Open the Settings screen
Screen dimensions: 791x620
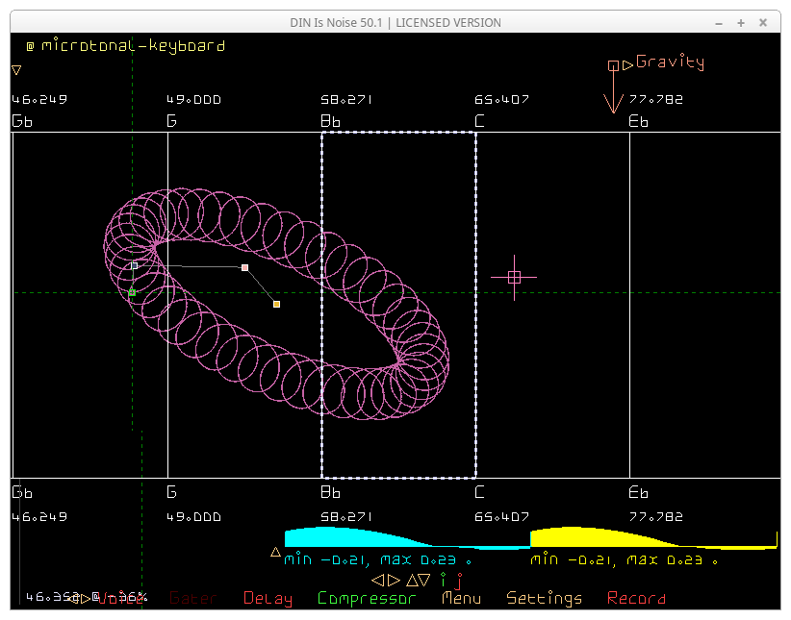[x=544, y=598]
